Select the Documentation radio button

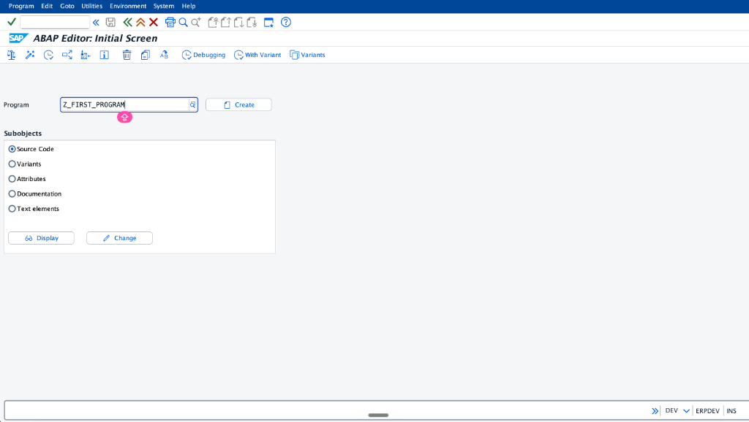coord(12,194)
